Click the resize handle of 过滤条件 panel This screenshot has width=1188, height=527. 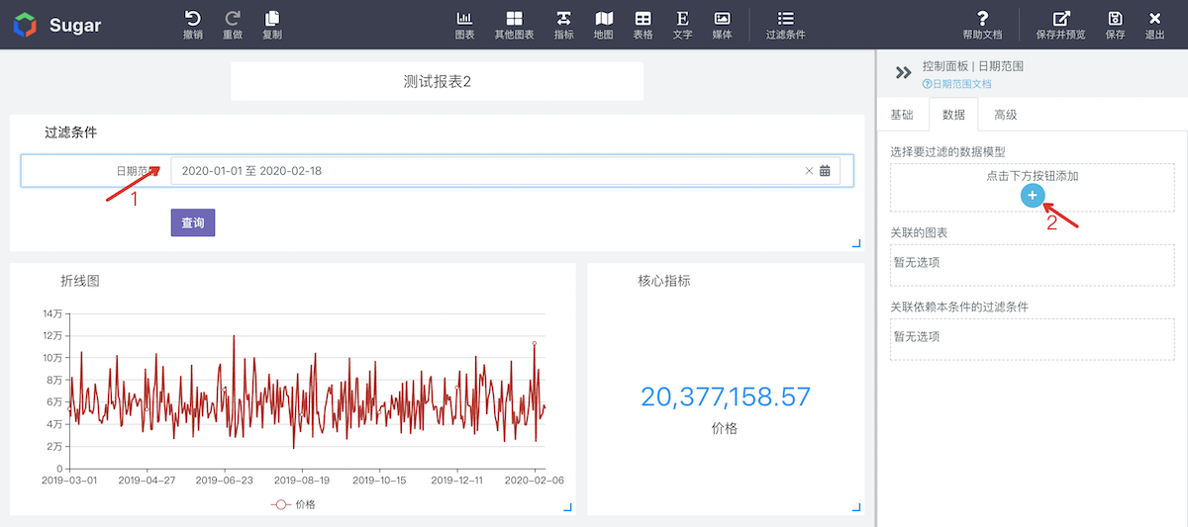coord(854,243)
